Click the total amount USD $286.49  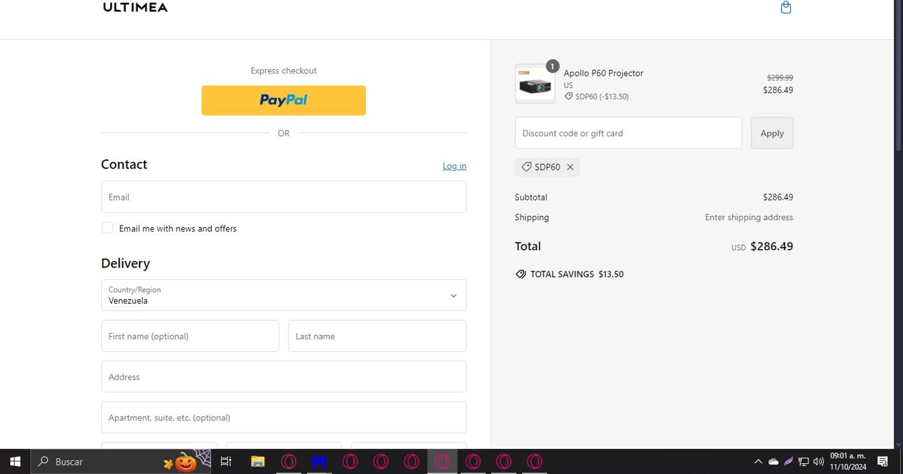762,246
